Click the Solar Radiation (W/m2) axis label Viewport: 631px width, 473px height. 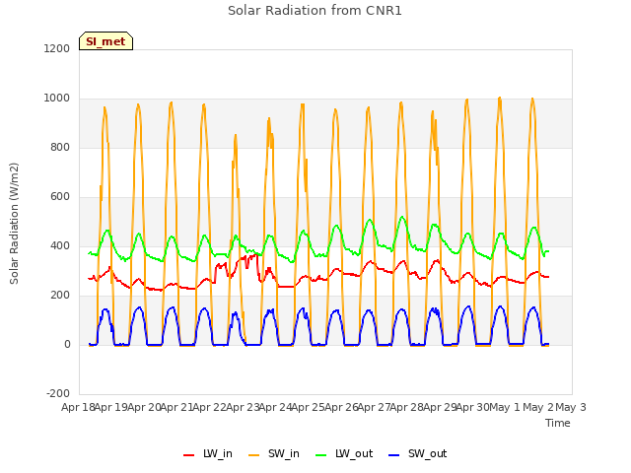coord(14,224)
